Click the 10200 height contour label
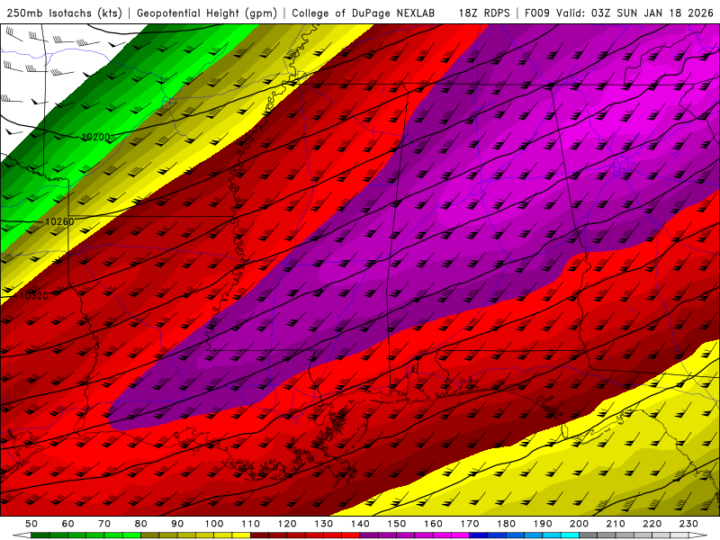Viewport: 720px width, 540px height. pos(96,137)
